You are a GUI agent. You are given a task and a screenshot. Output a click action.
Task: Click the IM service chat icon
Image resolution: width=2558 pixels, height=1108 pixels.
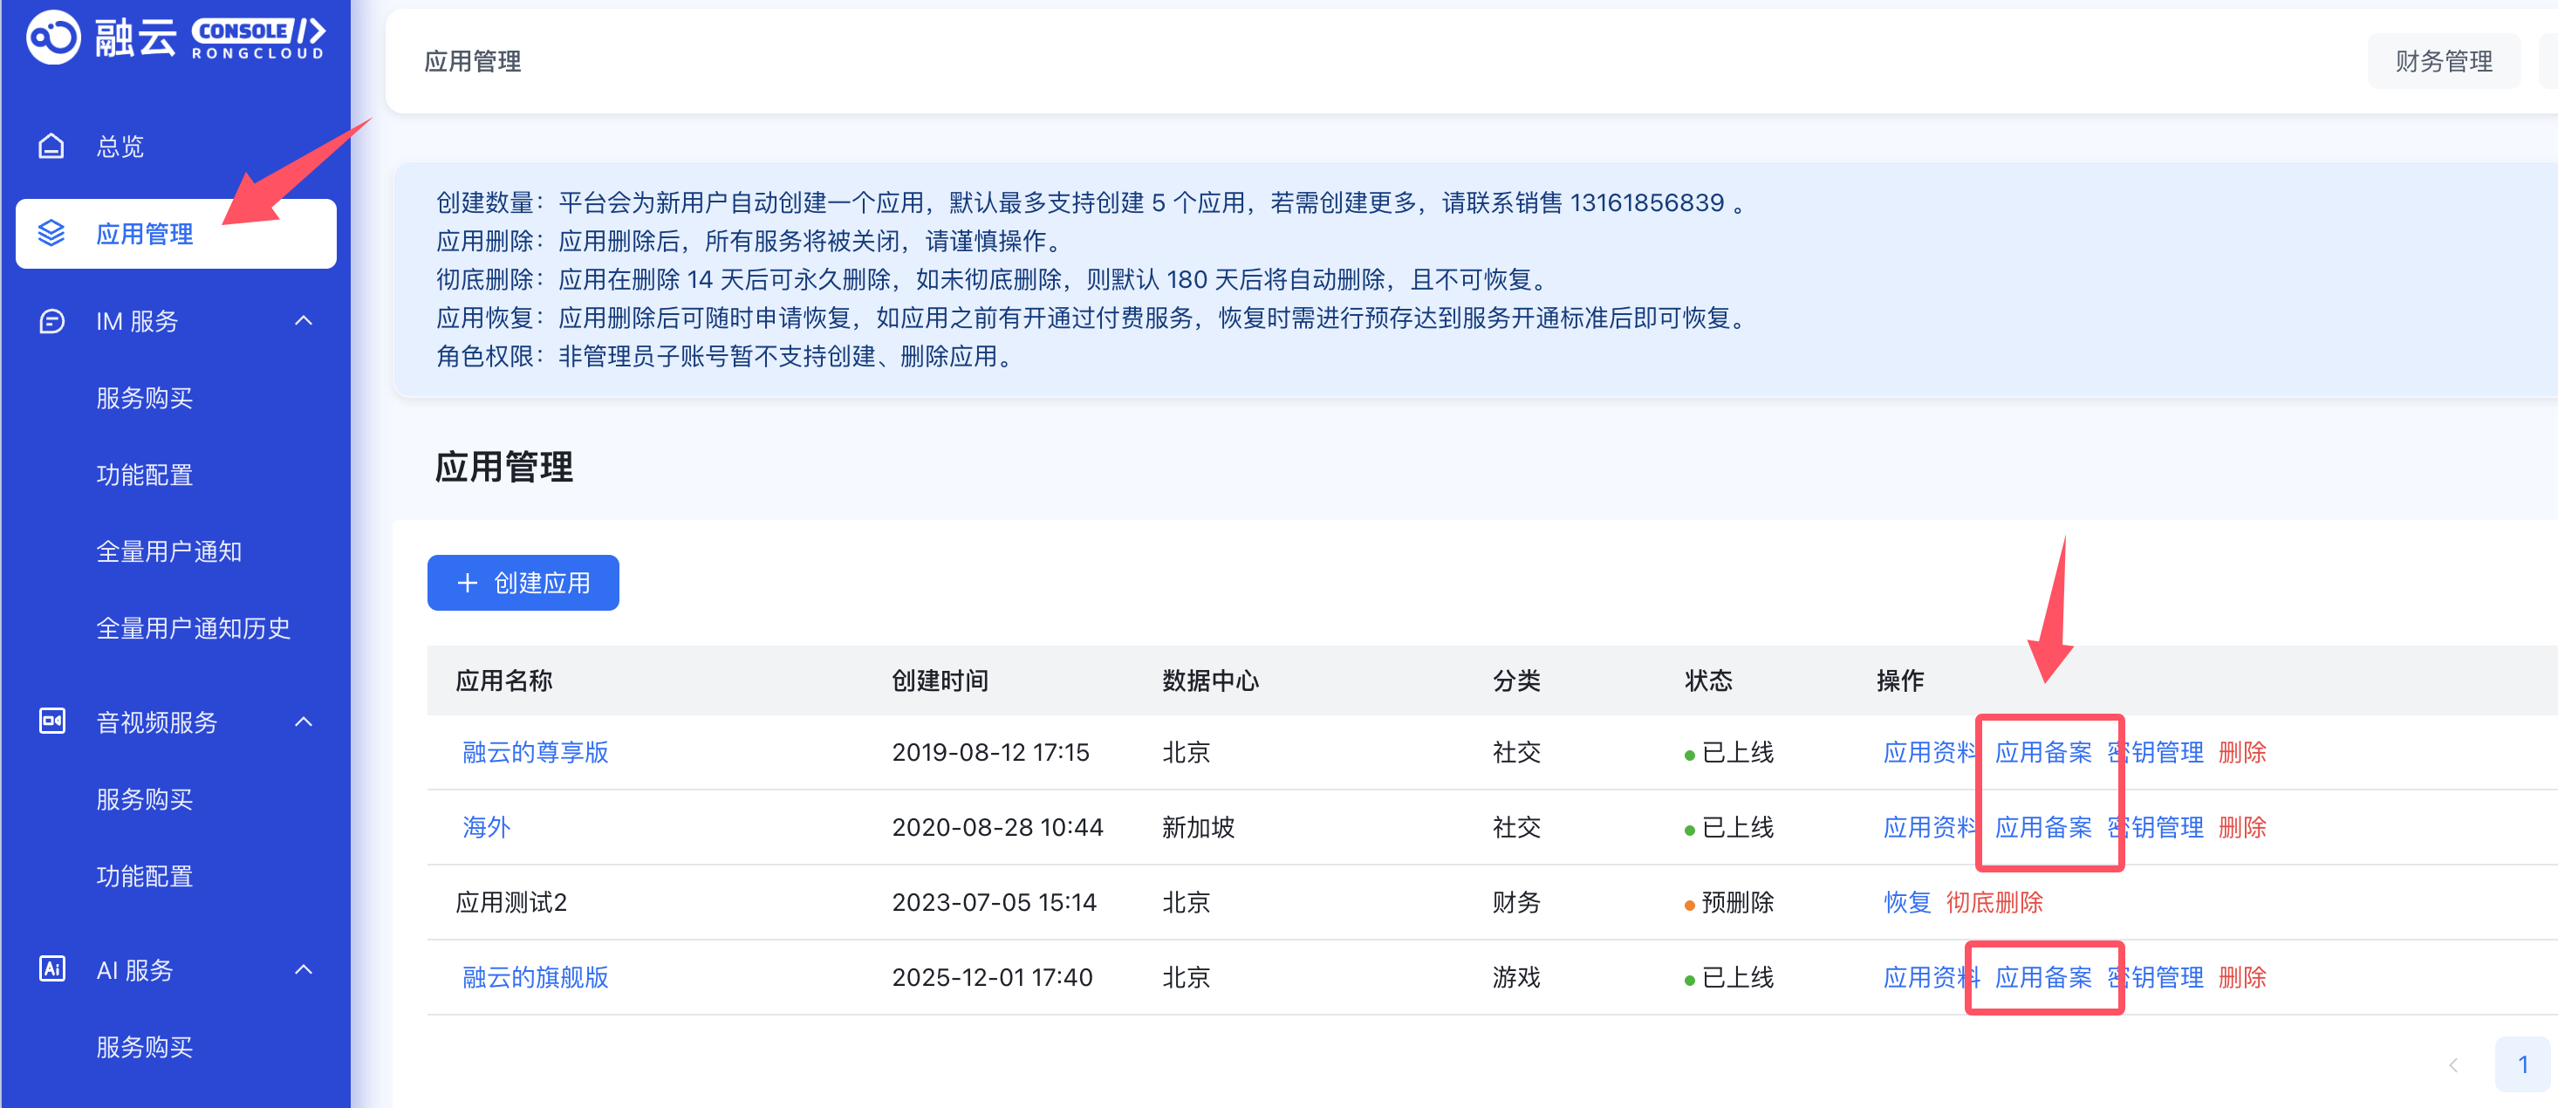pyautogui.click(x=51, y=321)
